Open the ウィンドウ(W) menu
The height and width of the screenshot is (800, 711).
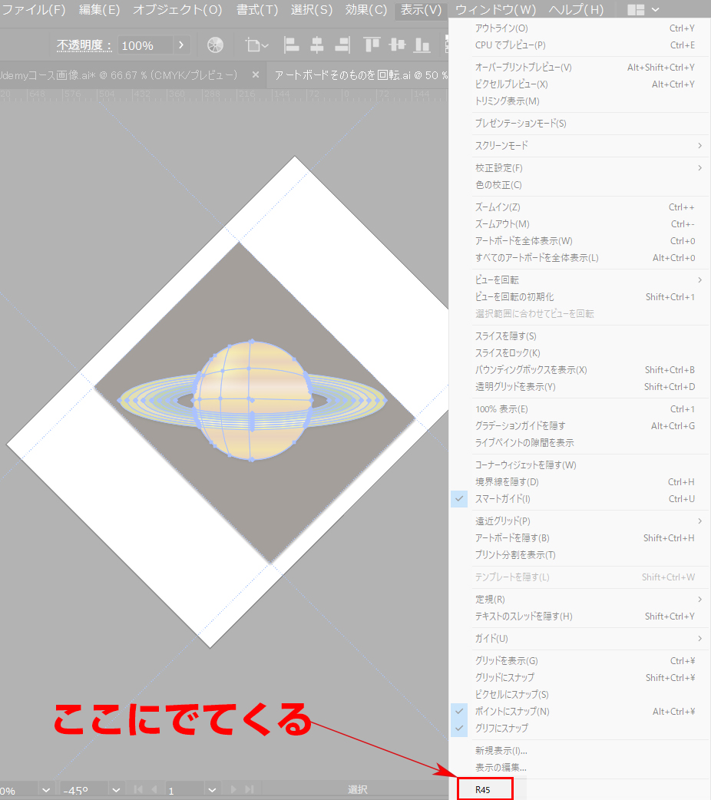495,10
